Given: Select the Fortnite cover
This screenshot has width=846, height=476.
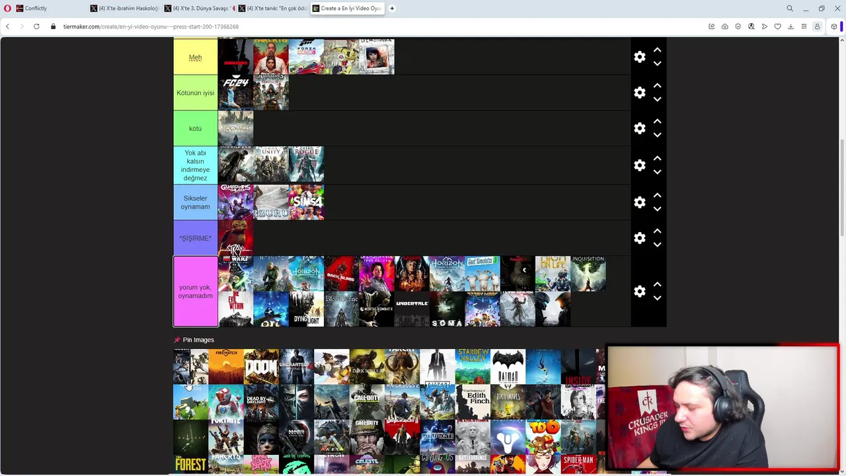Looking at the screenshot, I should pos(226,438).
